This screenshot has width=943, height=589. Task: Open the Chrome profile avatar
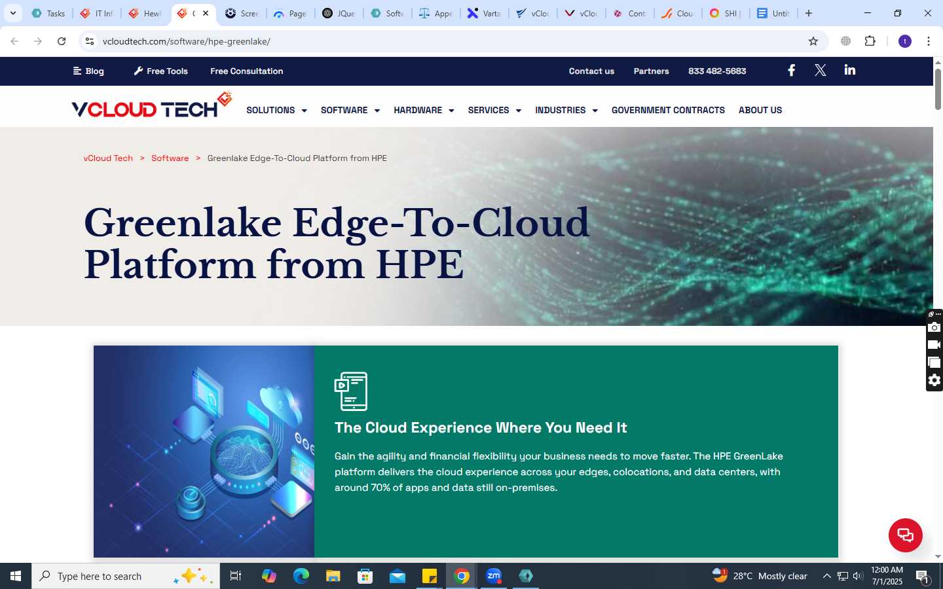pyautogui.click(x=905, y=41)
